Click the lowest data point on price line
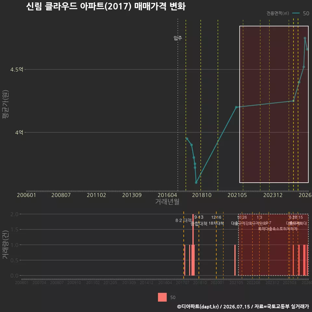This screenshot has height=312, width=312. coord(196,182)
